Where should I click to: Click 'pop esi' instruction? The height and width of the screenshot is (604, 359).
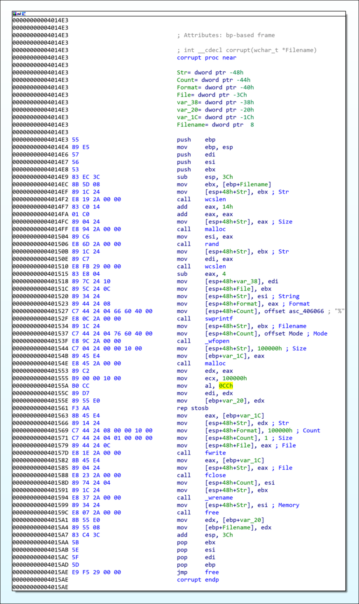coord(196,550)
